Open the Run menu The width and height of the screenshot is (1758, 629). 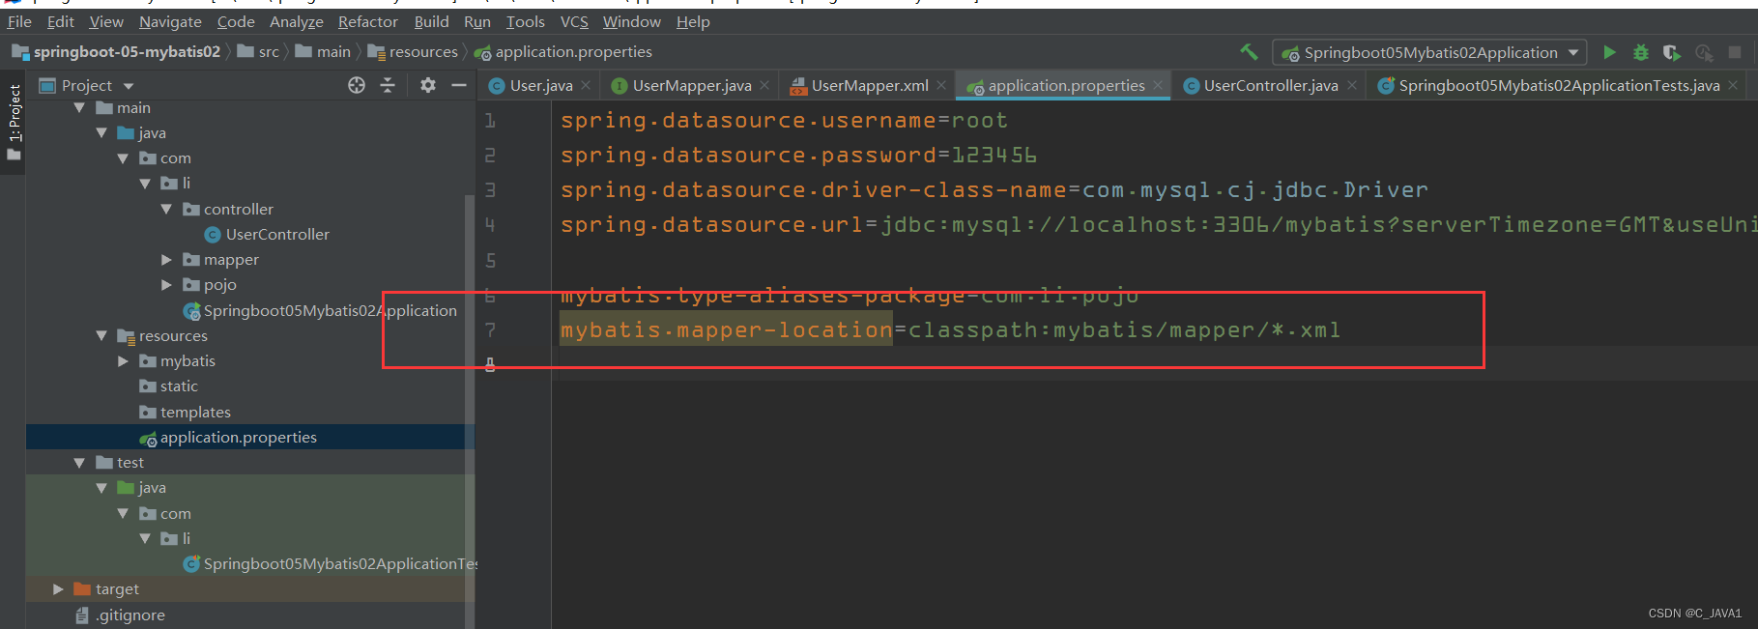pyautogui.click(x=477, y=21)
